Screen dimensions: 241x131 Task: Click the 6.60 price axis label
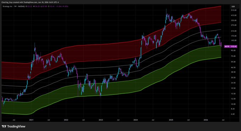(x=233, y=114)
